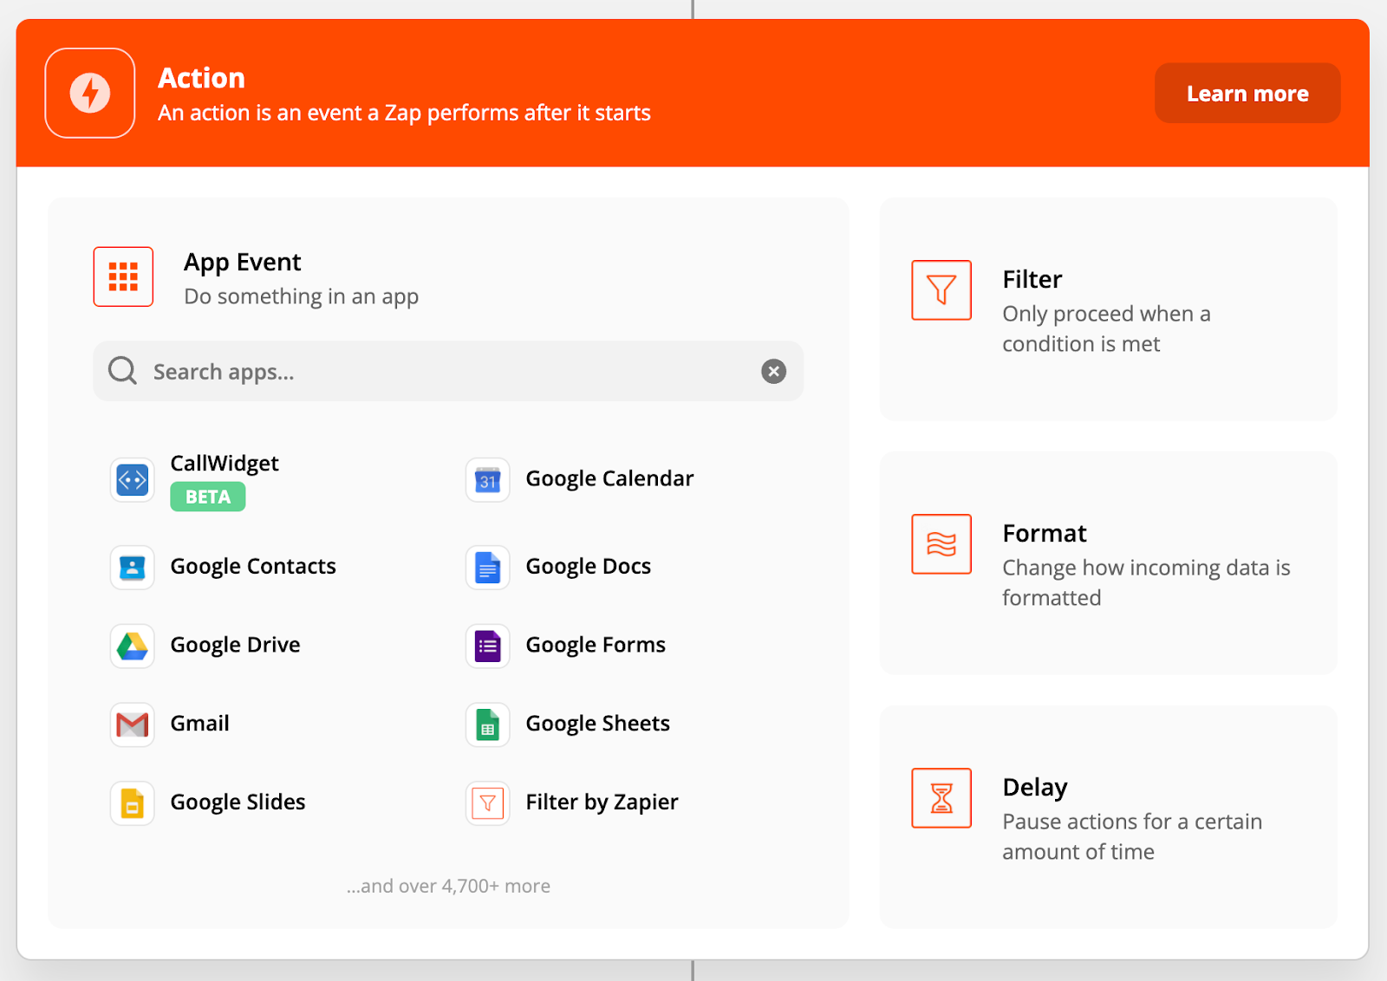Select the Gmail envelope icon
The height and width of the screenshot is (981, 1387).
pyautogui.click(x=133, y=724)
